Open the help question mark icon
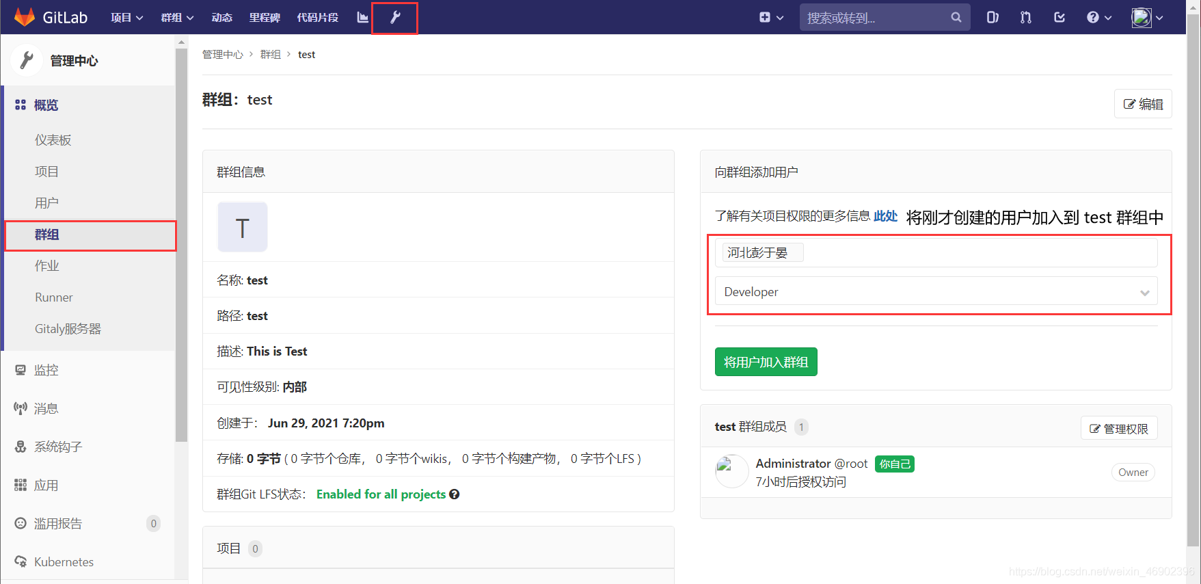The height and width of the screenshot is (584, 1201). point(1093,17)
